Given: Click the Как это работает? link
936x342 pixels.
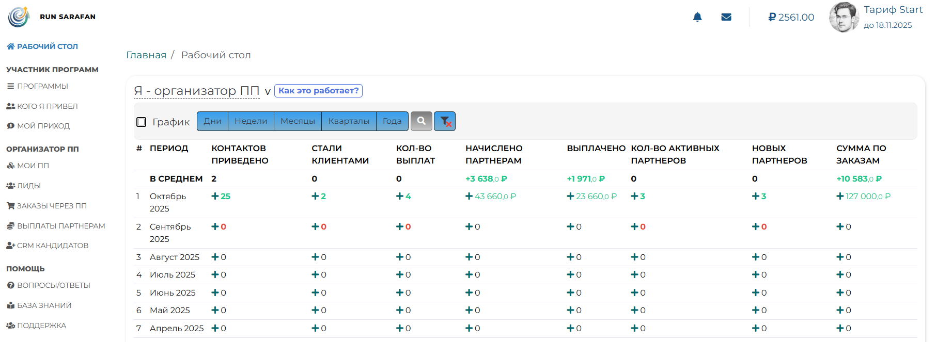Looking at the screenshot, I should pyautogui.click(x=318, y=91).
